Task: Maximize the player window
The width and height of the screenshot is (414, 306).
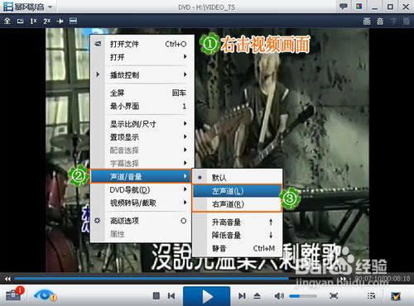Action: (390, 7)
